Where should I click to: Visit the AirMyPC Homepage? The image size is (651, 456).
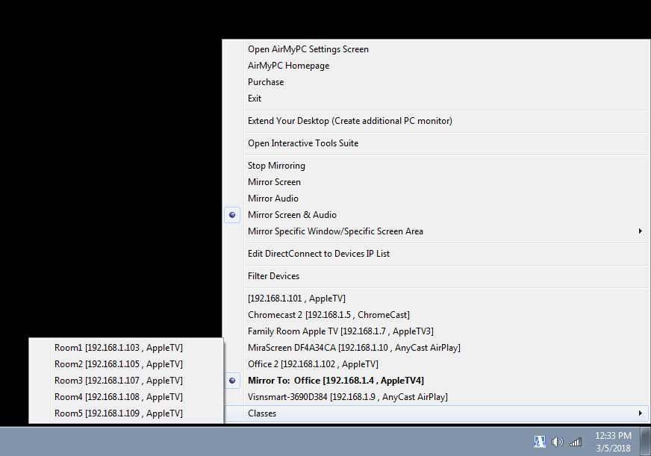288,66
